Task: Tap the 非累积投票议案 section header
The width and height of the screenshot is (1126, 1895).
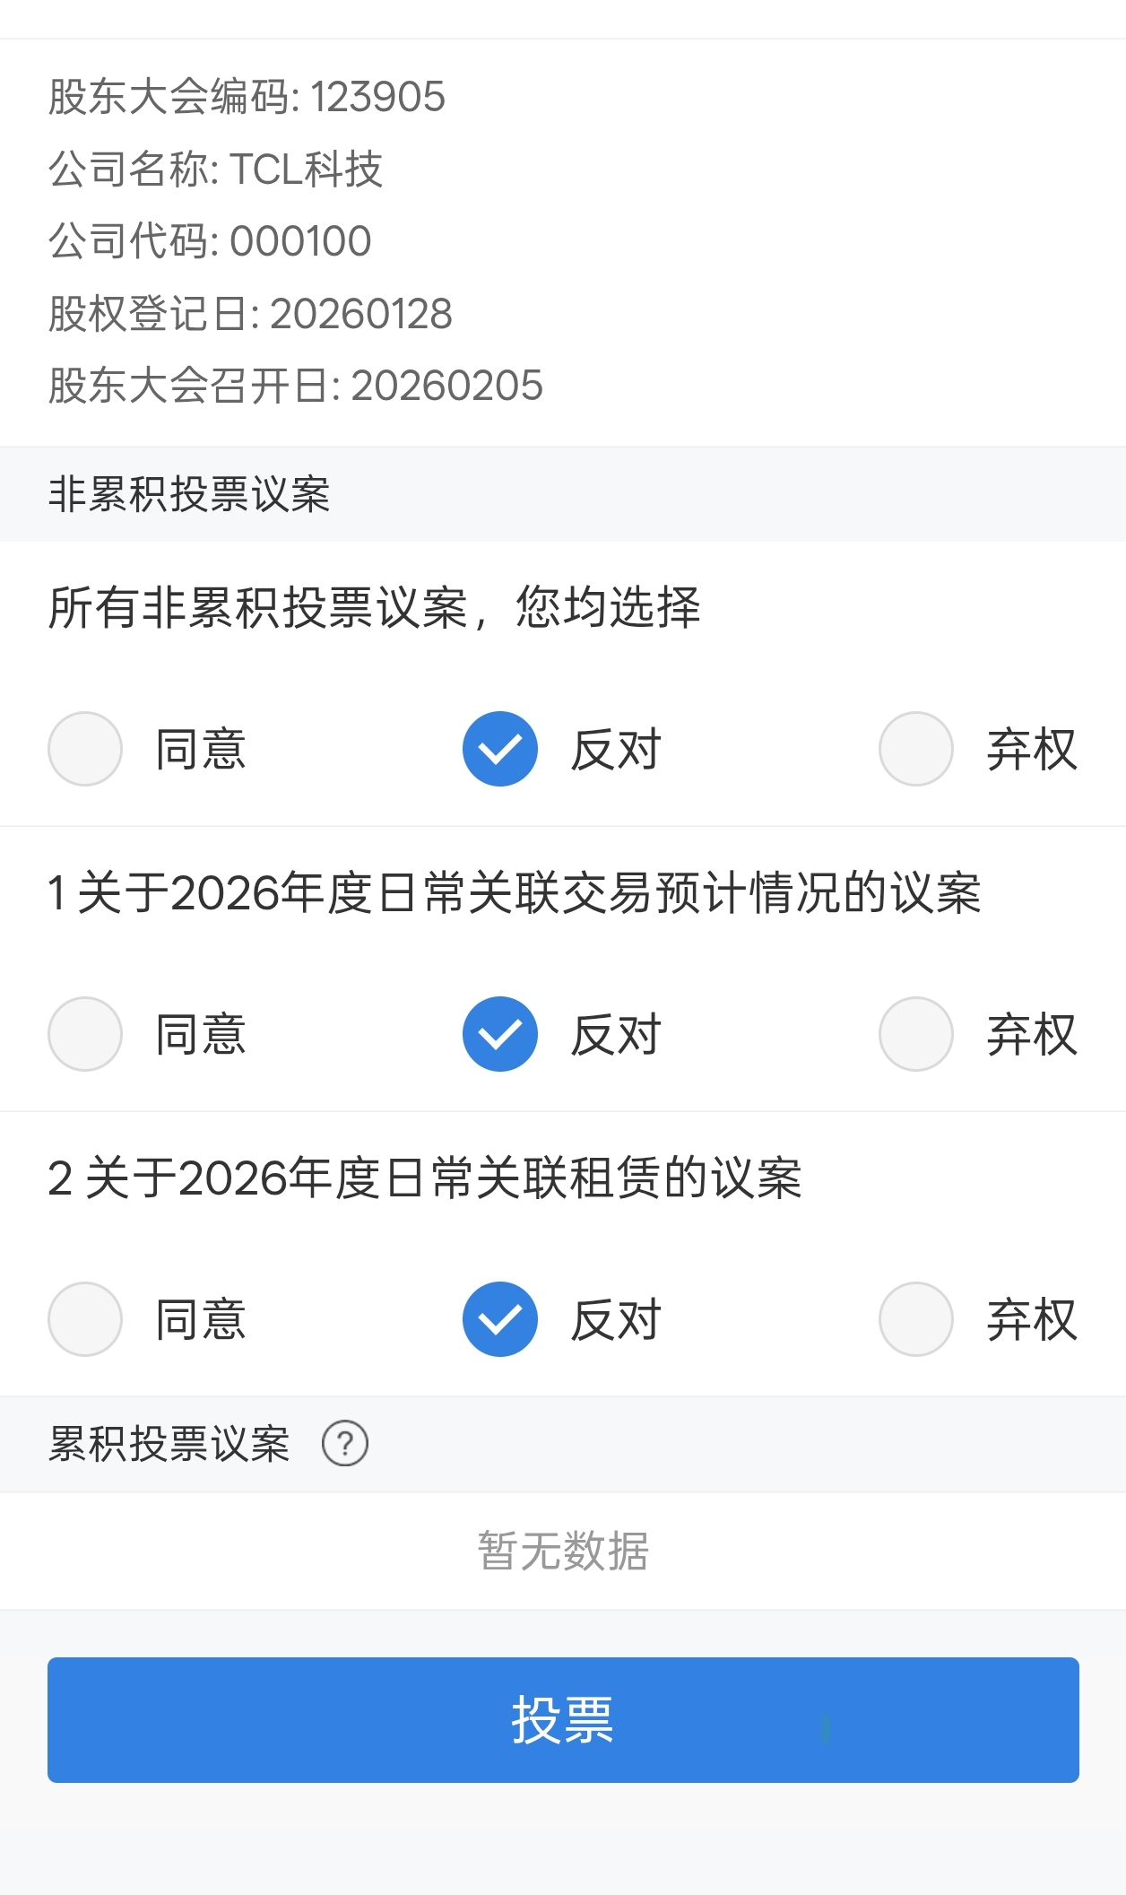Action: tap(189, 494)
